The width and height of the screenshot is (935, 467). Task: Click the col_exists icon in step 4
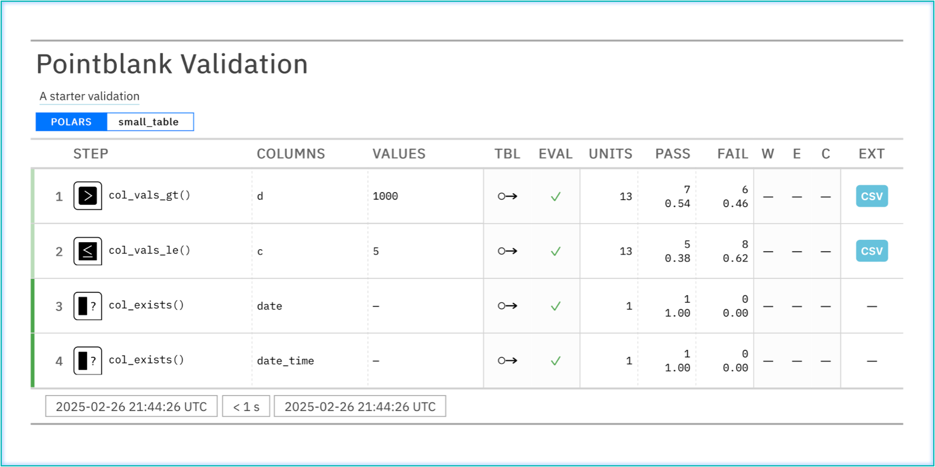[x=88, y=361]
